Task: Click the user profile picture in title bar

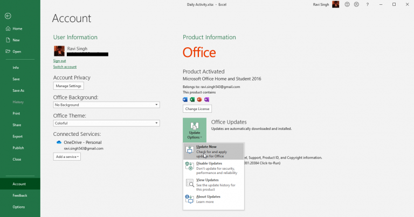Action: [x=335, y=4]
